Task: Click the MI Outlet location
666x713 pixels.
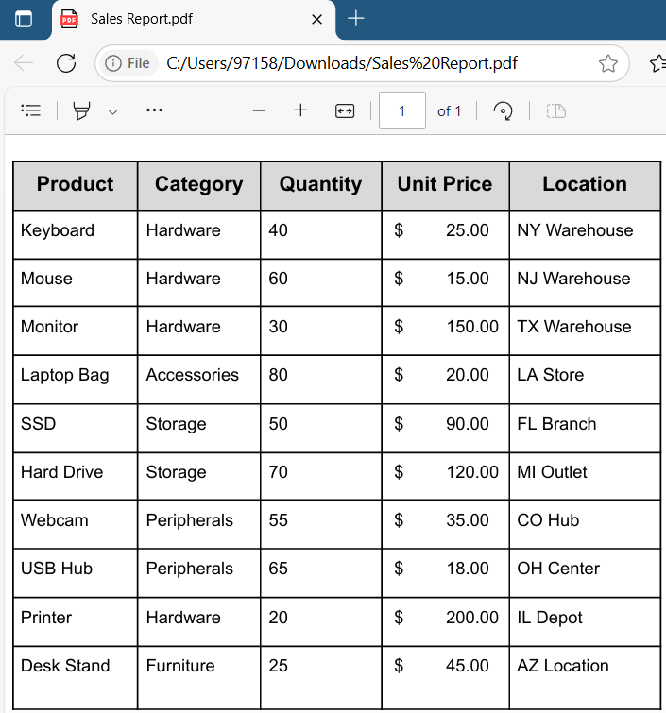Action: (x=553, y=472)
